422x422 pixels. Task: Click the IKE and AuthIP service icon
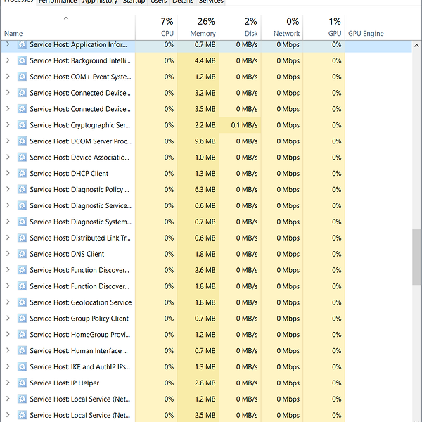pyautogui.click(x=22, y=367)
